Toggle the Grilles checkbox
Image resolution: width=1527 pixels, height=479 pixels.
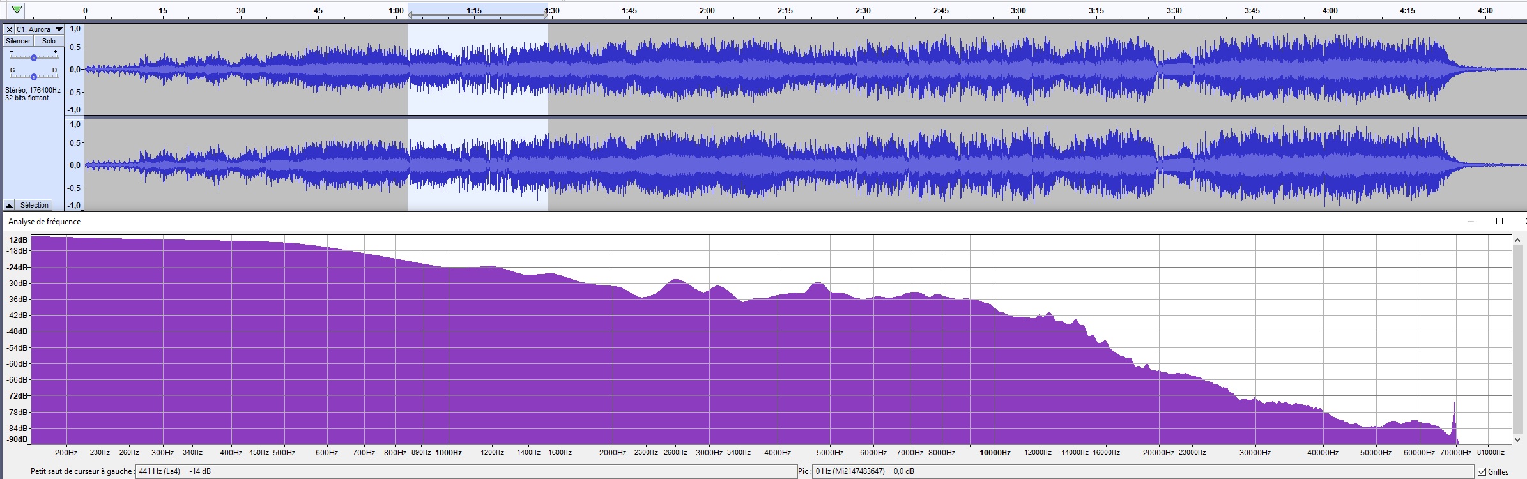point(1482,472)
